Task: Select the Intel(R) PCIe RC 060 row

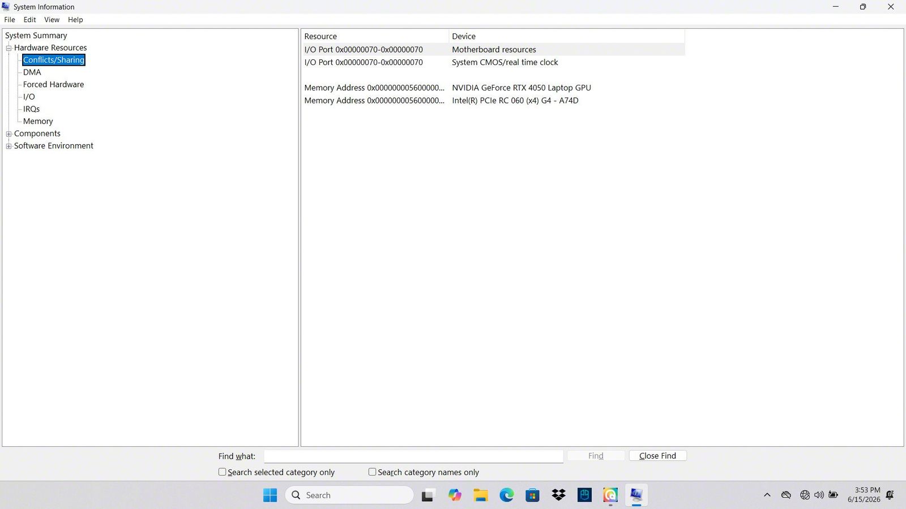Action: [x=494, y=101]
